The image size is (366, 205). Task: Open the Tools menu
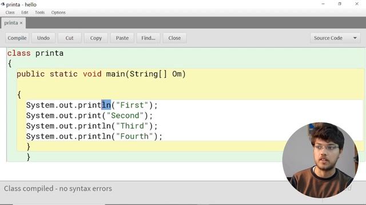pos(39,13)
